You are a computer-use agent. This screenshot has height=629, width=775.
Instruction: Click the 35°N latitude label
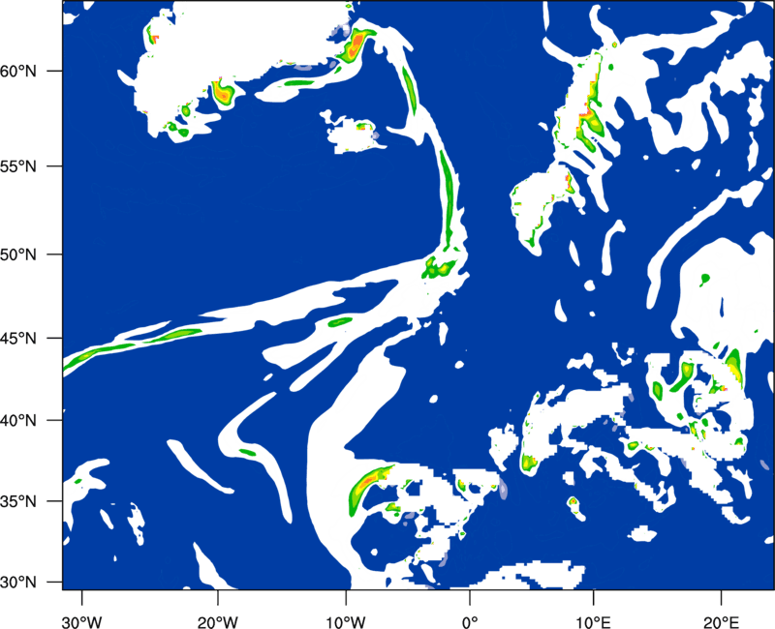18,502
